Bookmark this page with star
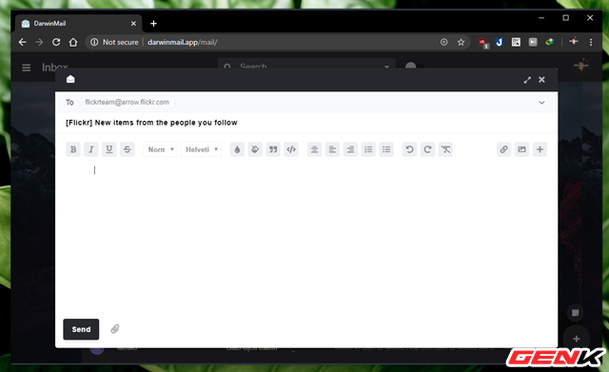The width and height of the screenshot is (609, 372). [461, 42]
